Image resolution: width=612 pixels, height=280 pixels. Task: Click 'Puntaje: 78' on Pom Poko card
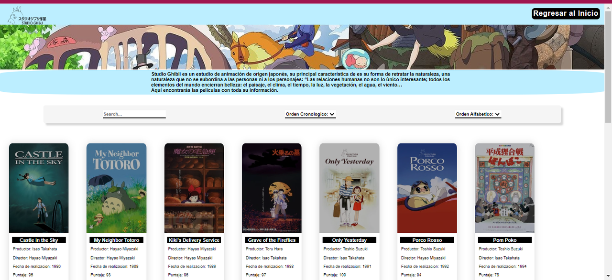coord(489,275)
